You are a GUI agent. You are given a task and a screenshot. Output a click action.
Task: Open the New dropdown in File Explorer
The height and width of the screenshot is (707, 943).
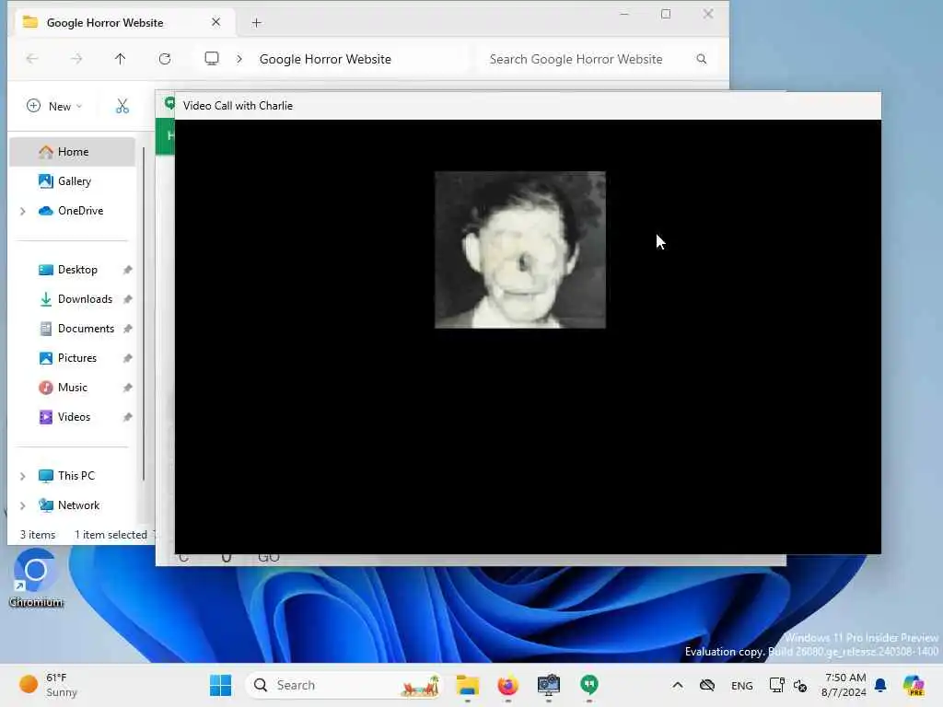(x=54, y=107)
